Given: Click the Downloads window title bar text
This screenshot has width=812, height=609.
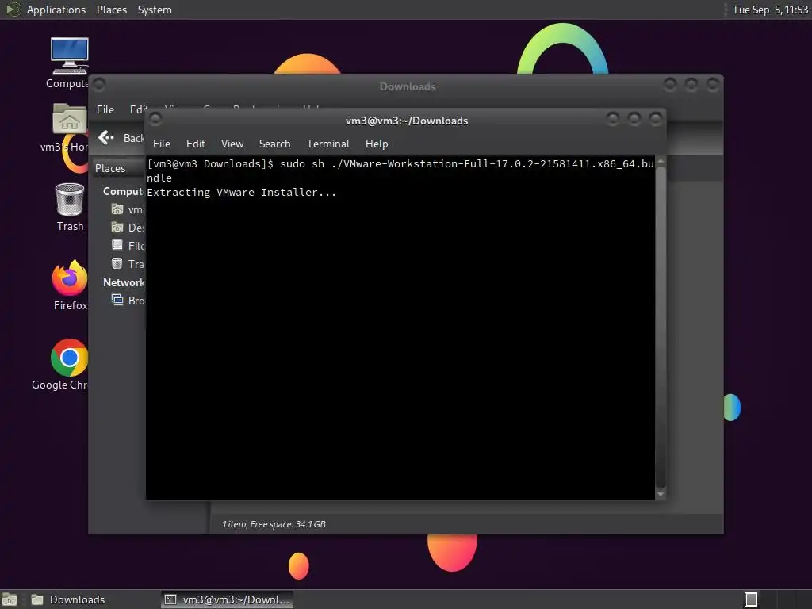Looking at the screenshot, I should pyautogui.click(x=408, y=86).
